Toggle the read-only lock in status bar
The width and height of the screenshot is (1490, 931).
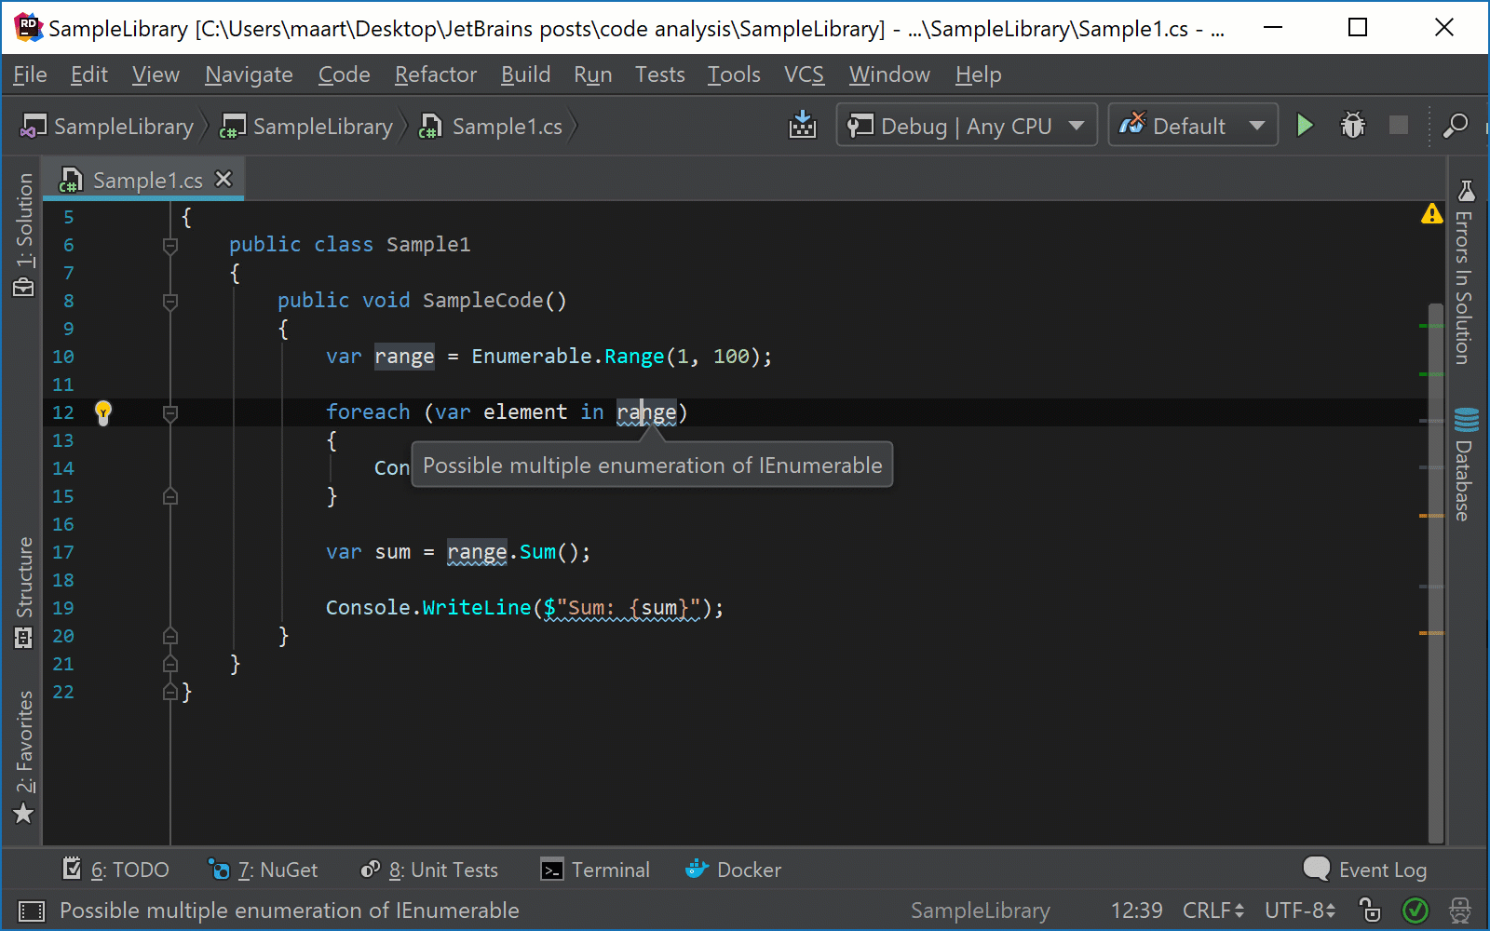click(x=1367, y=911)
